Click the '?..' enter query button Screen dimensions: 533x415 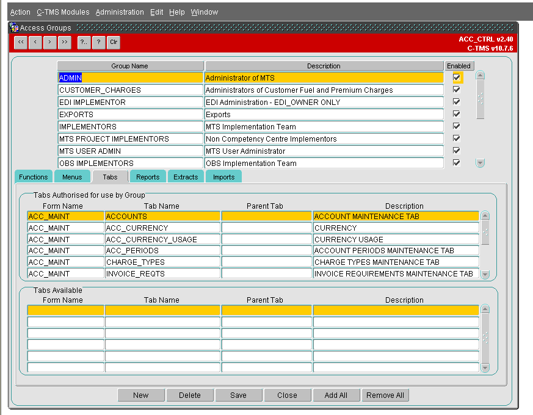tap(84, 43)
